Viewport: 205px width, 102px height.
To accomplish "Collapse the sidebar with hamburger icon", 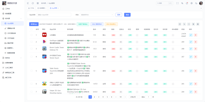I will [x=28, y=3].
